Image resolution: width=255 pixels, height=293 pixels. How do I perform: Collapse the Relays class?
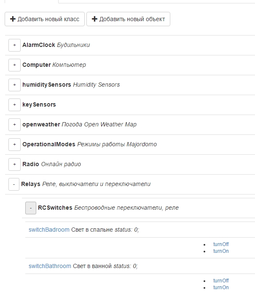[14, 184]
